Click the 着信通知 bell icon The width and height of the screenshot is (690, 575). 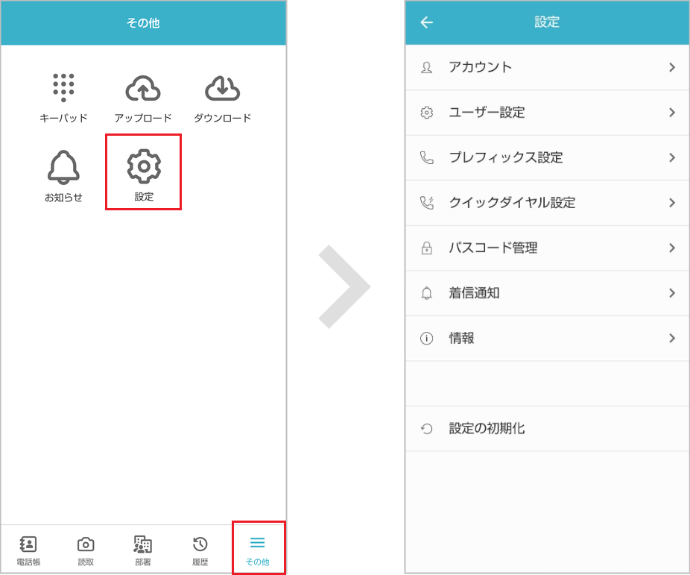click(426, 293)
